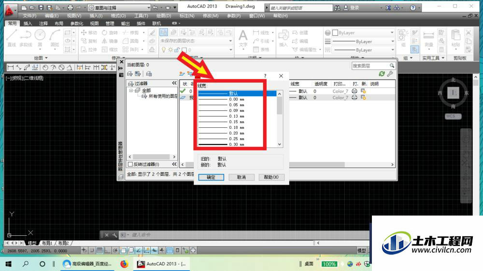Collapse the 全部 filter tree node
Viewport: 483px width, 271px height.
pos(131,91)
